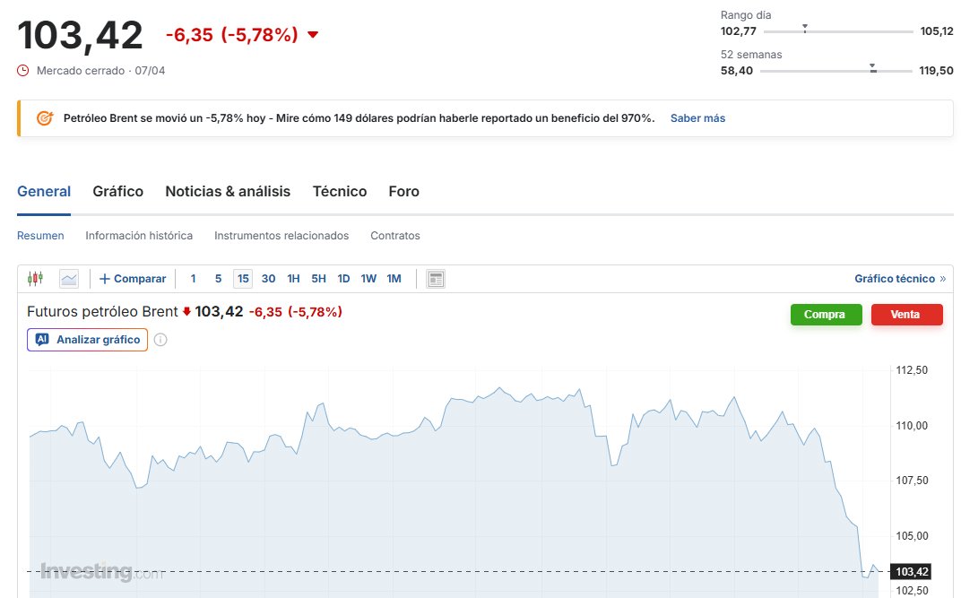Click the 52-week high value 119,50
Image resolution: width=961 pixels, height=598 pixels.
(x=936, y=71)
